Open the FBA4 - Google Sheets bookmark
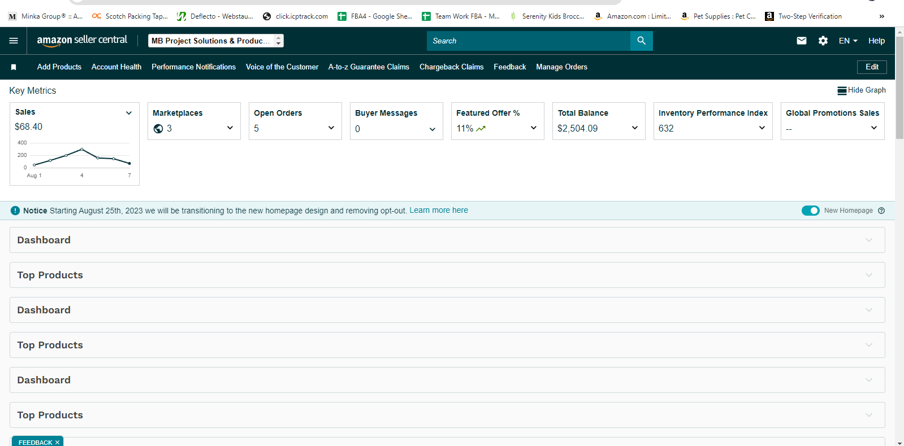The height and width of the screenshot is (446, 904). tap(375, 16)
